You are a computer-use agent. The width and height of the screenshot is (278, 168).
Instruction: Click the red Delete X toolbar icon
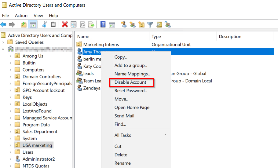65,25
